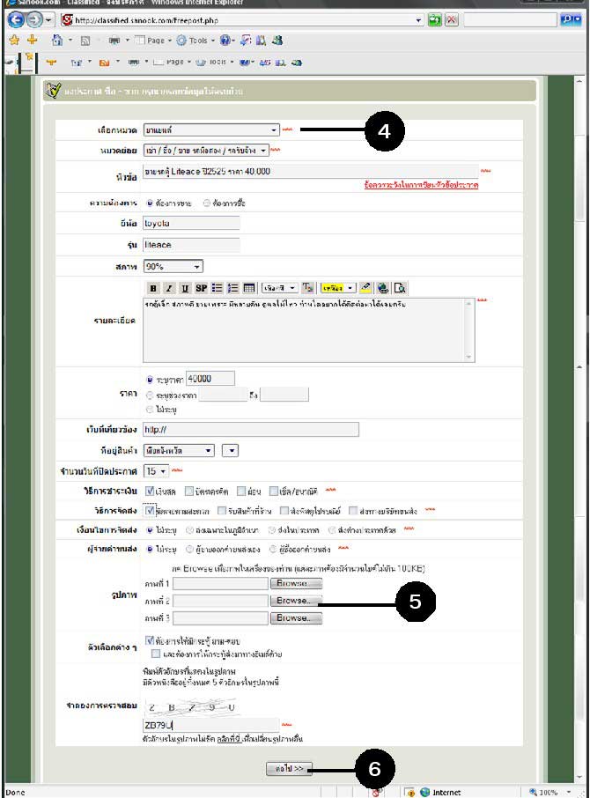Click the คลิกที่นี่ change captcha image link

pyautogui.click(x=228, y=738)
